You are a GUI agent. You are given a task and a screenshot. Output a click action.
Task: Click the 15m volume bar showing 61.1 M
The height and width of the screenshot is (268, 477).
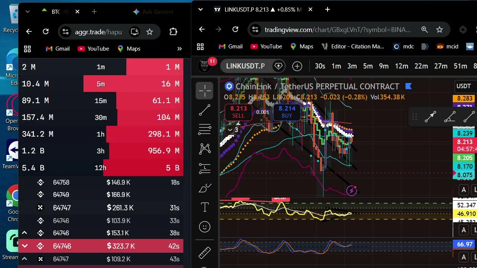pos(150,100)
